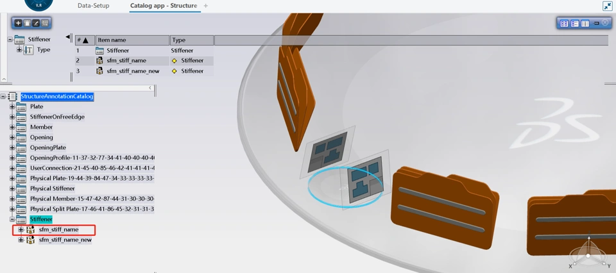The height and width of the screenshot is (273, 616).
Task: Sort by the Type column header
Action: 192,40
